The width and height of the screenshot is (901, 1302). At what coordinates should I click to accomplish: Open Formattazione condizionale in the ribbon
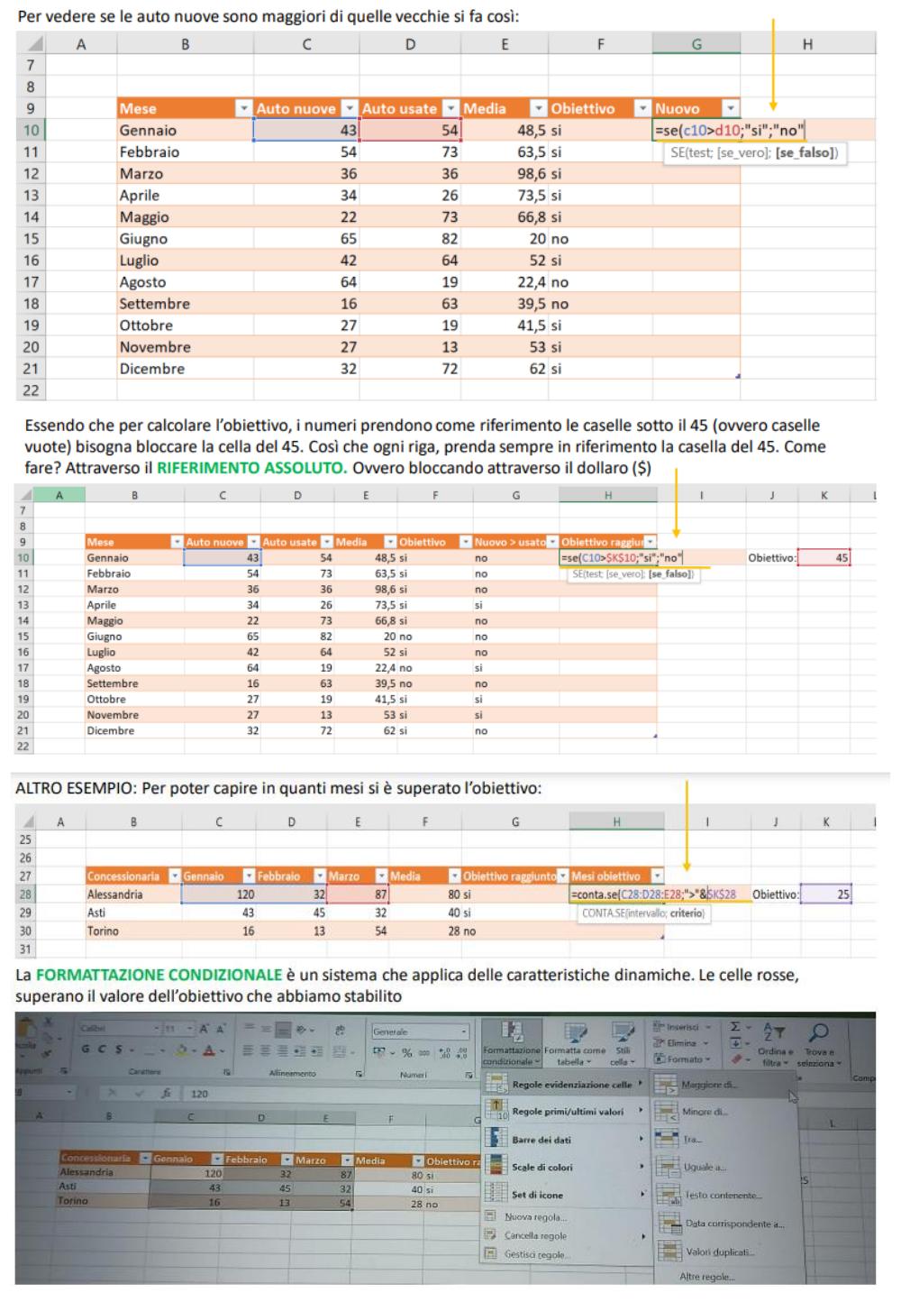[x=512, y=1044]
